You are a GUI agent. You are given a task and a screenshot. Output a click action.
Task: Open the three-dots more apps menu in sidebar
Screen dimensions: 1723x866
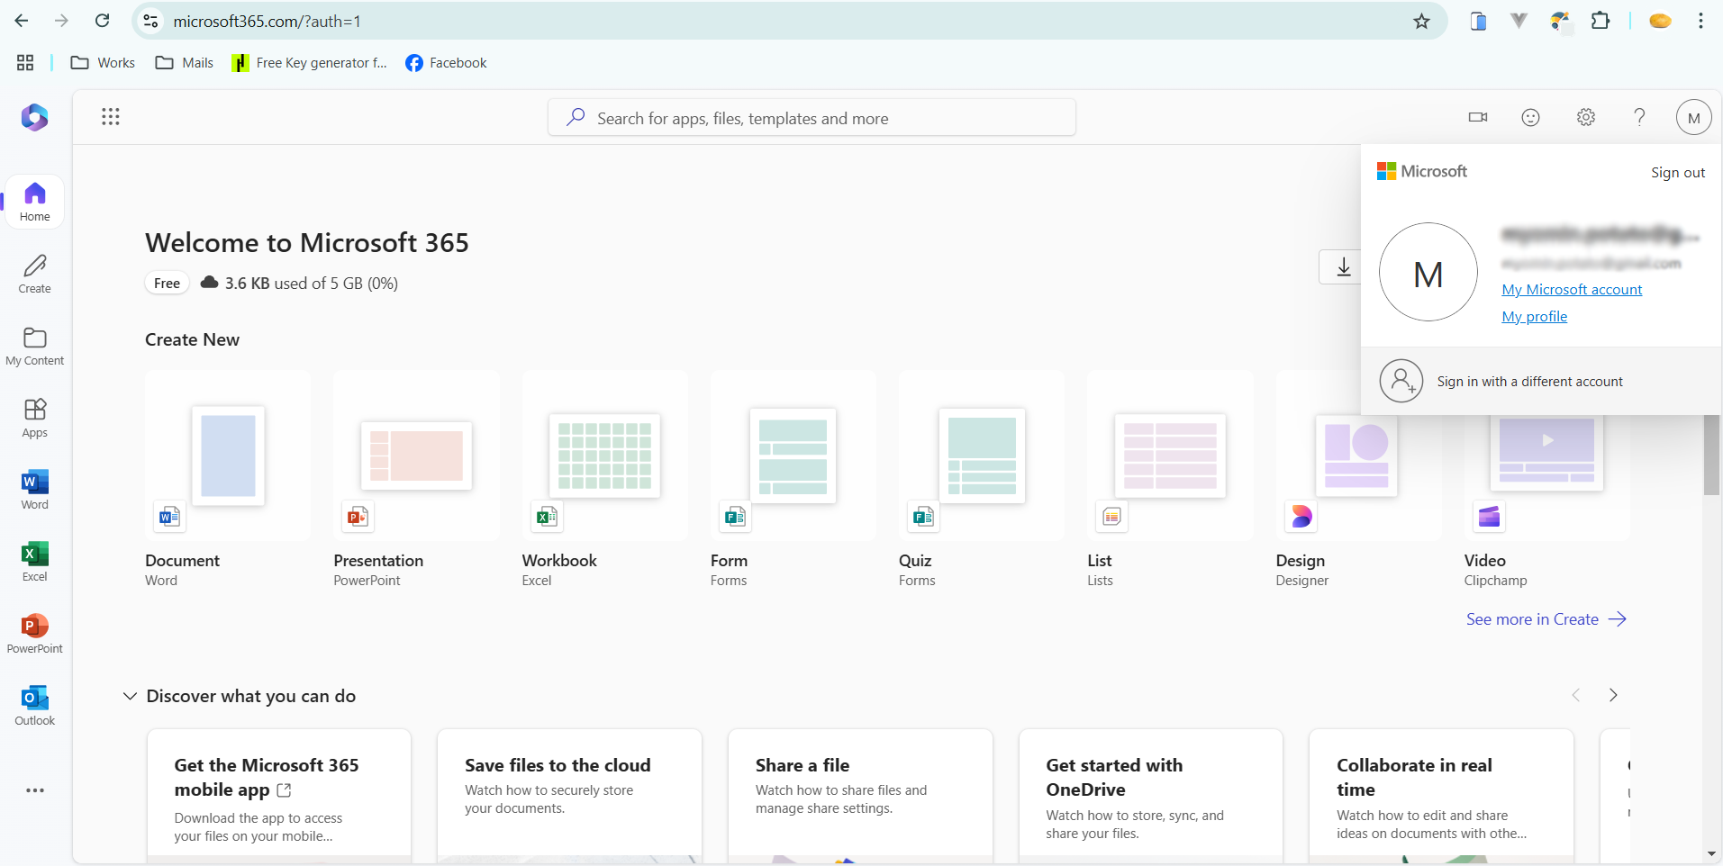[x=35, y=790]
